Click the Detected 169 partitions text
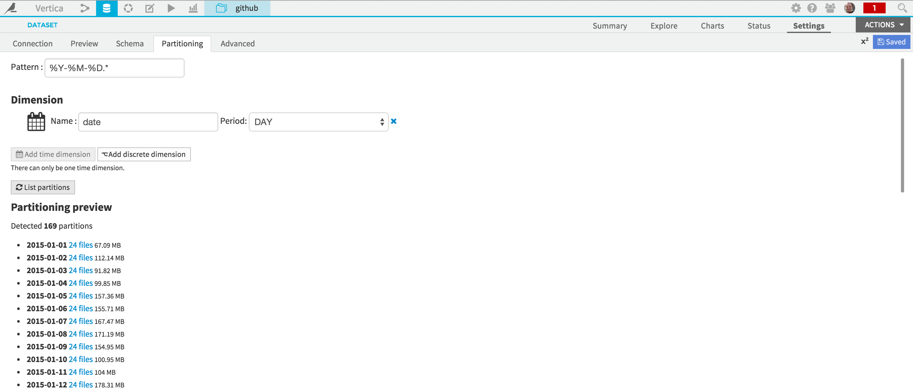The image size is (913, 390). tap(52, 226)
